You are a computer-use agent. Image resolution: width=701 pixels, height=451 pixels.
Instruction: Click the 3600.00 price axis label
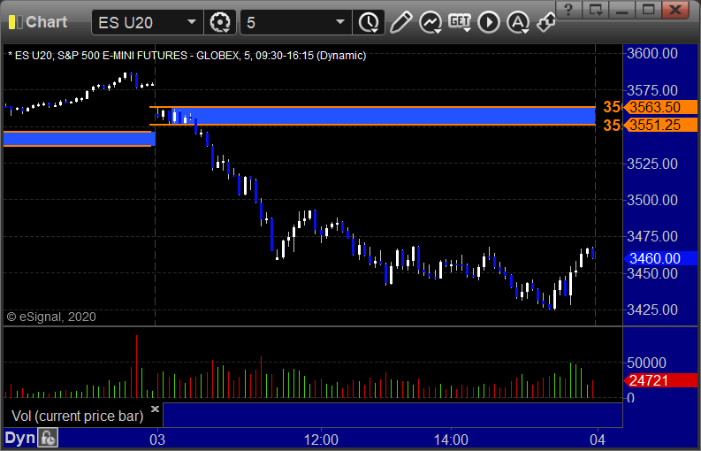tap(652, 54)
